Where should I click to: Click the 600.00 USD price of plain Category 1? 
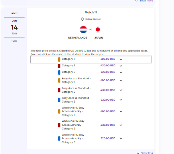coord(108,59)
